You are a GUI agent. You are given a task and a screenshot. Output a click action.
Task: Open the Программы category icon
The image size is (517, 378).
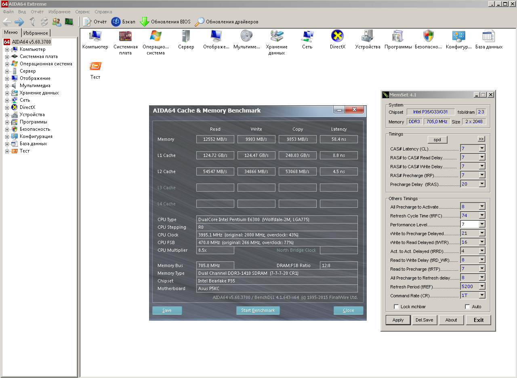pyautogui.click(x=398, y=36)
